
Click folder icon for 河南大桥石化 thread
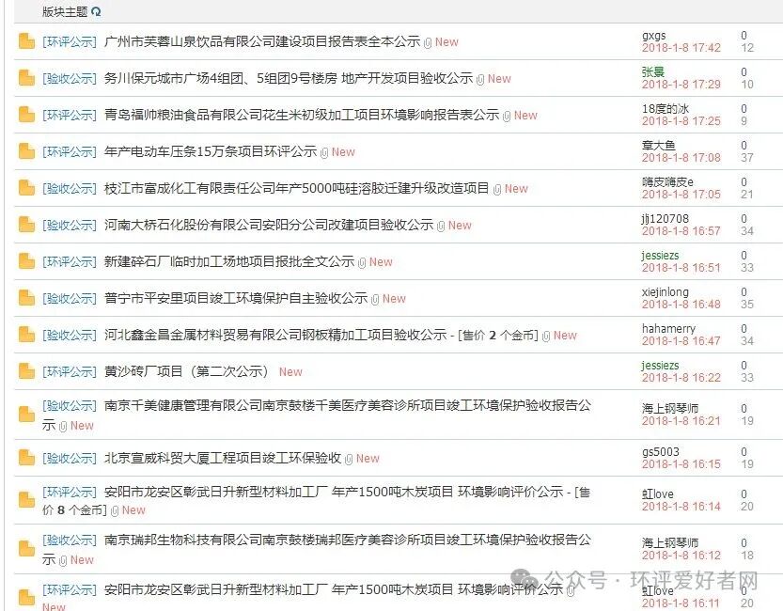click(26, 225)
